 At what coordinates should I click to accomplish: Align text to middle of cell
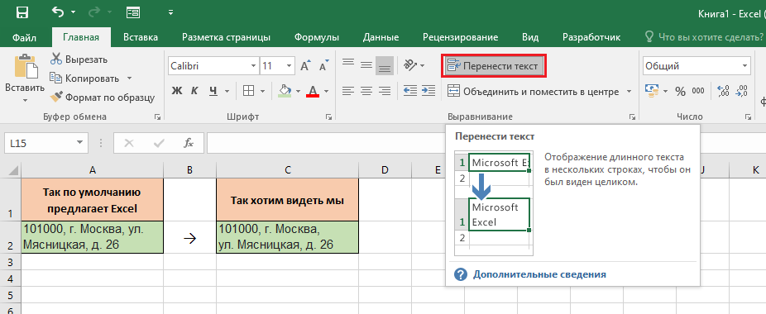366,65
